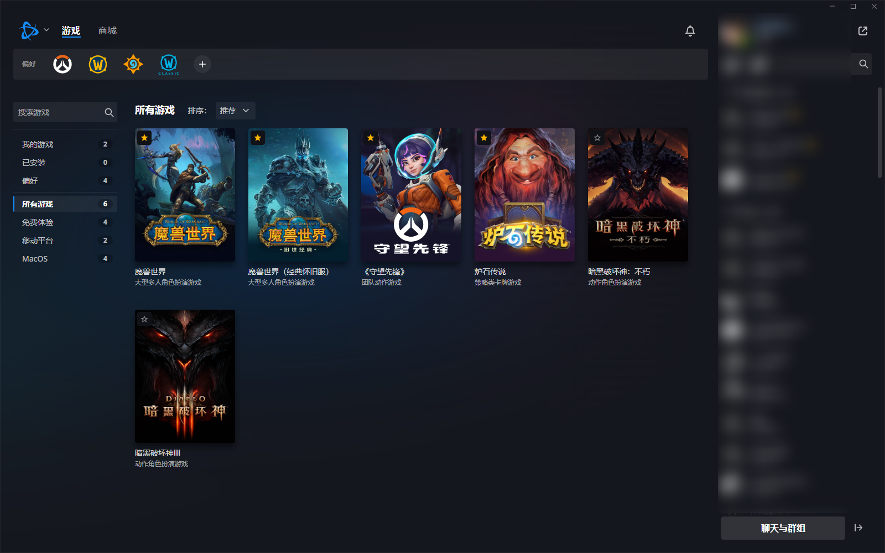
Task: Click 魔兽世界（经典怀旧服）title text
Action: pyautogui.click(x=289, y=272)
